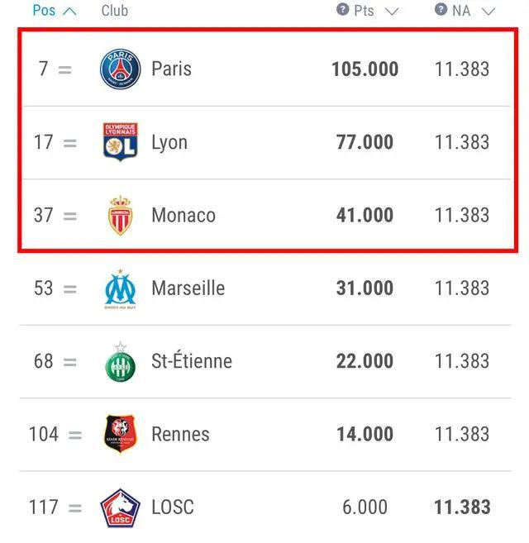The height and width of the screenshot is (543, 529).
Task: Click Lyon's 77.000 points value
Action: coord(365,142)
